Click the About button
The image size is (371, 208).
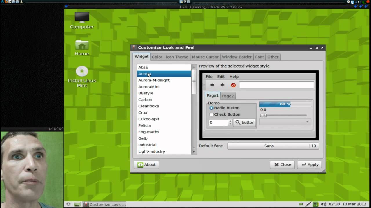click(147, 164)
